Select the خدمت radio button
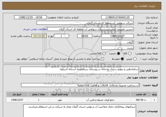Image resolution: width=166 pixels, height=117 pixels. tap(118, 53)
